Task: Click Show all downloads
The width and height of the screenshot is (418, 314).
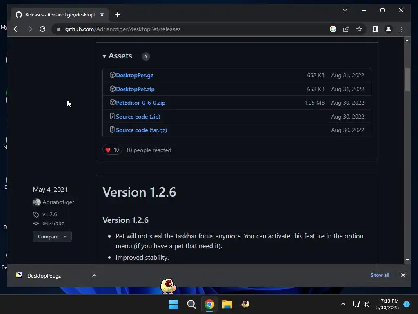Action: tap(380, 275)
